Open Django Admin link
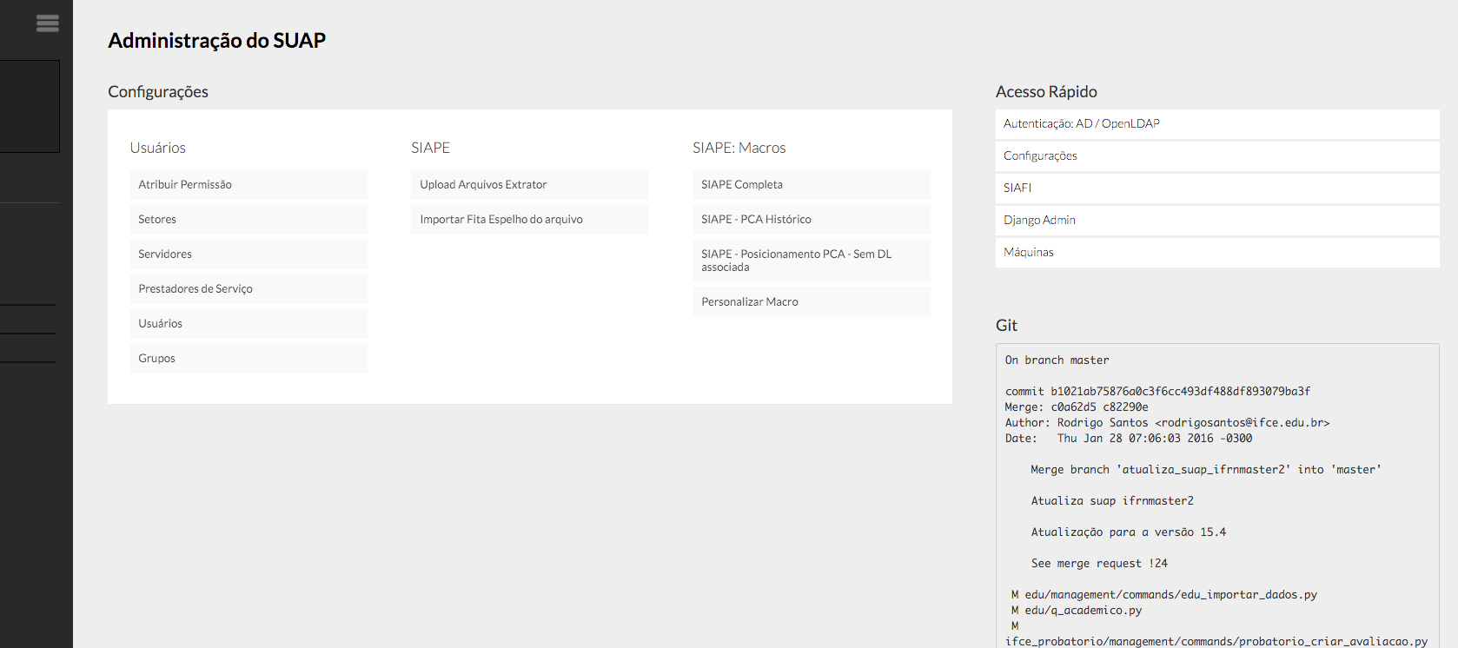 [1217, 220]
